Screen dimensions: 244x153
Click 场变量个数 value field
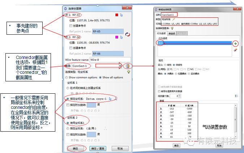tap(174, 96)
